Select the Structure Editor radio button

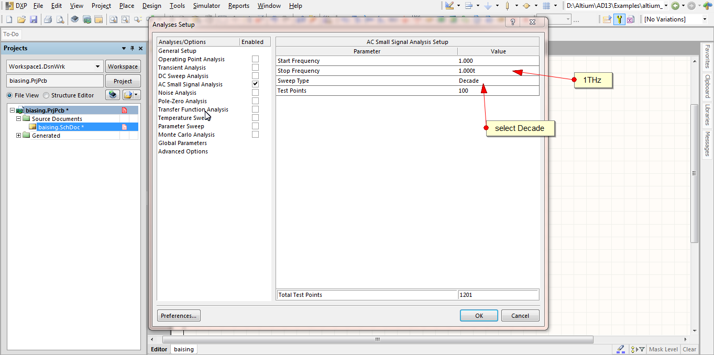tap(46, 95)
